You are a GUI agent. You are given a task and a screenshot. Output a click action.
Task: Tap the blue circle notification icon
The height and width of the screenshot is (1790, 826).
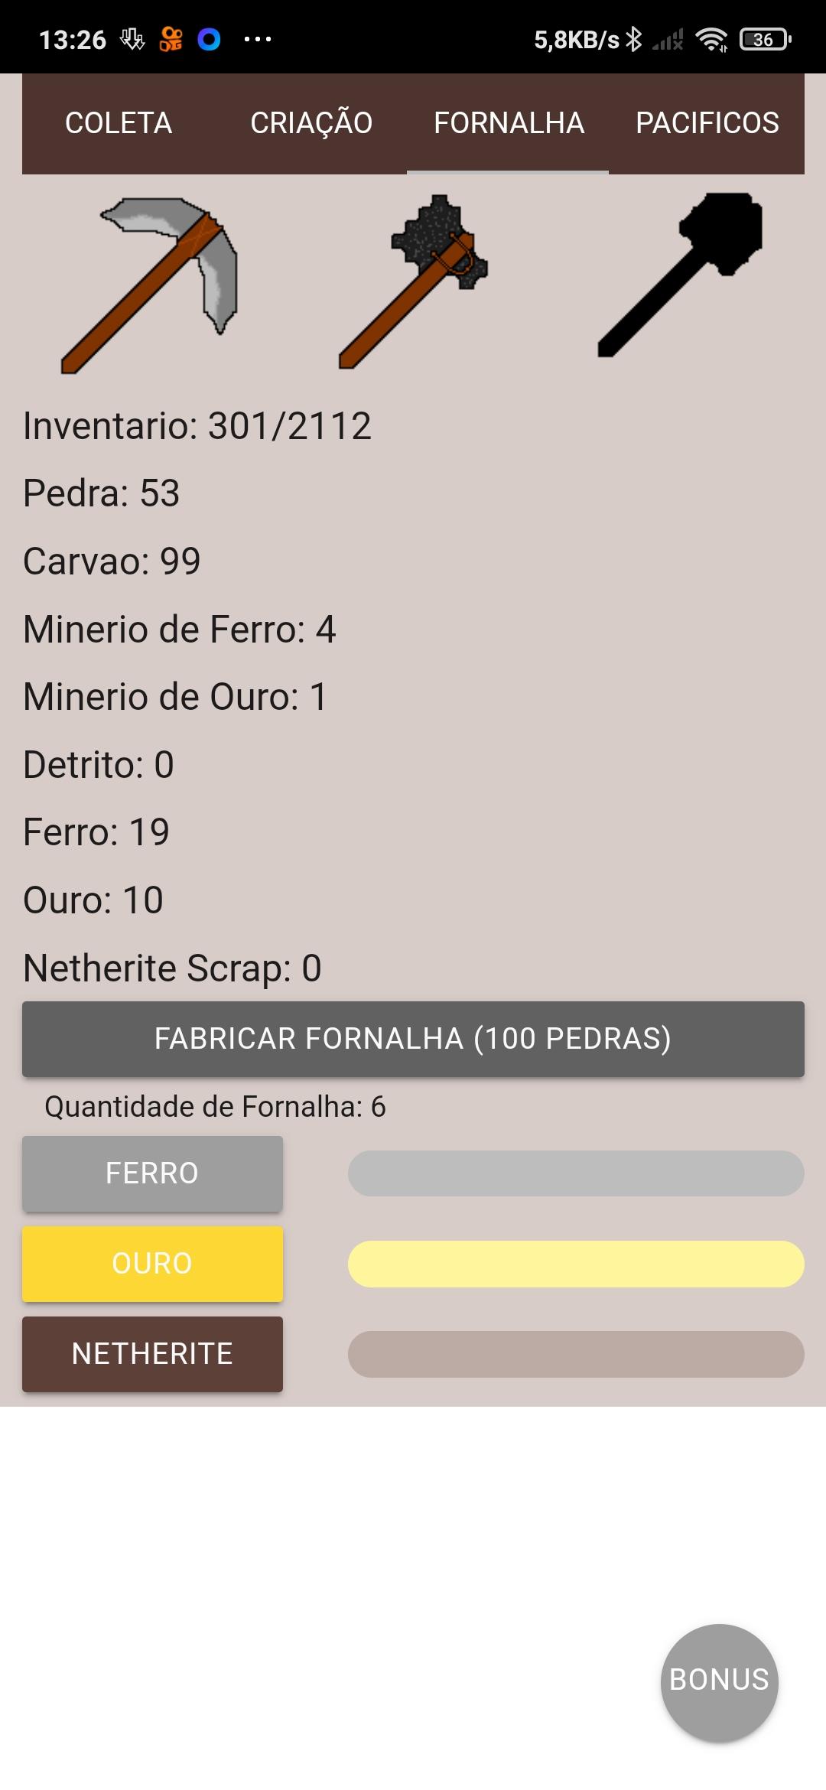(x=209, y=40)
